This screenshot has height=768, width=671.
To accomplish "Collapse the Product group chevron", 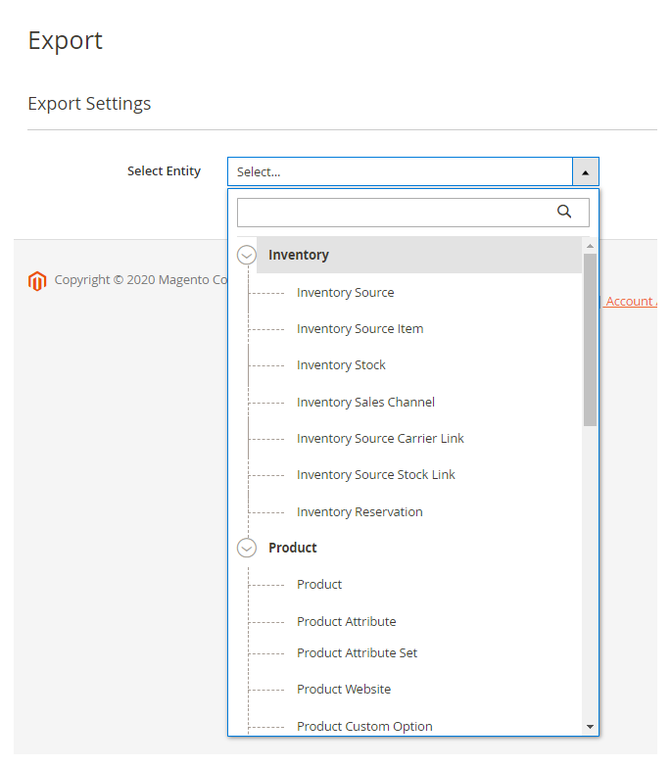I will pyautogui.click(x=247, y=548).
